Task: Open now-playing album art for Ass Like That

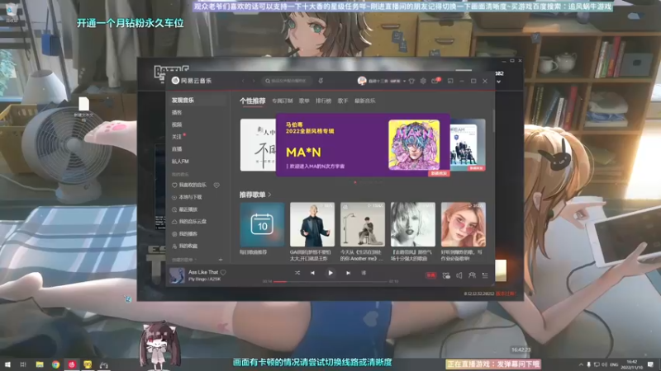Action: (177, 275)
